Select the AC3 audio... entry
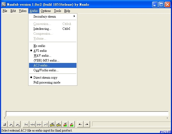 click(53, 65)
